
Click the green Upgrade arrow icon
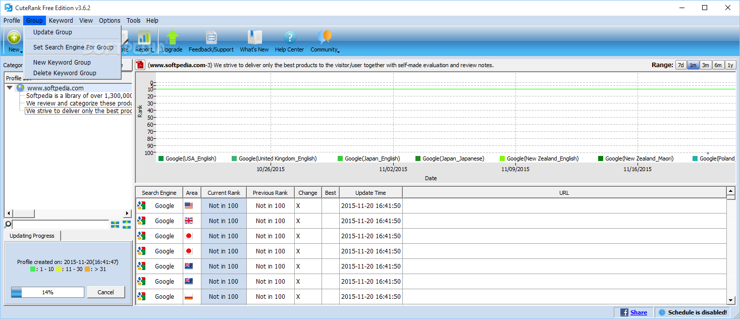[173, 37]
